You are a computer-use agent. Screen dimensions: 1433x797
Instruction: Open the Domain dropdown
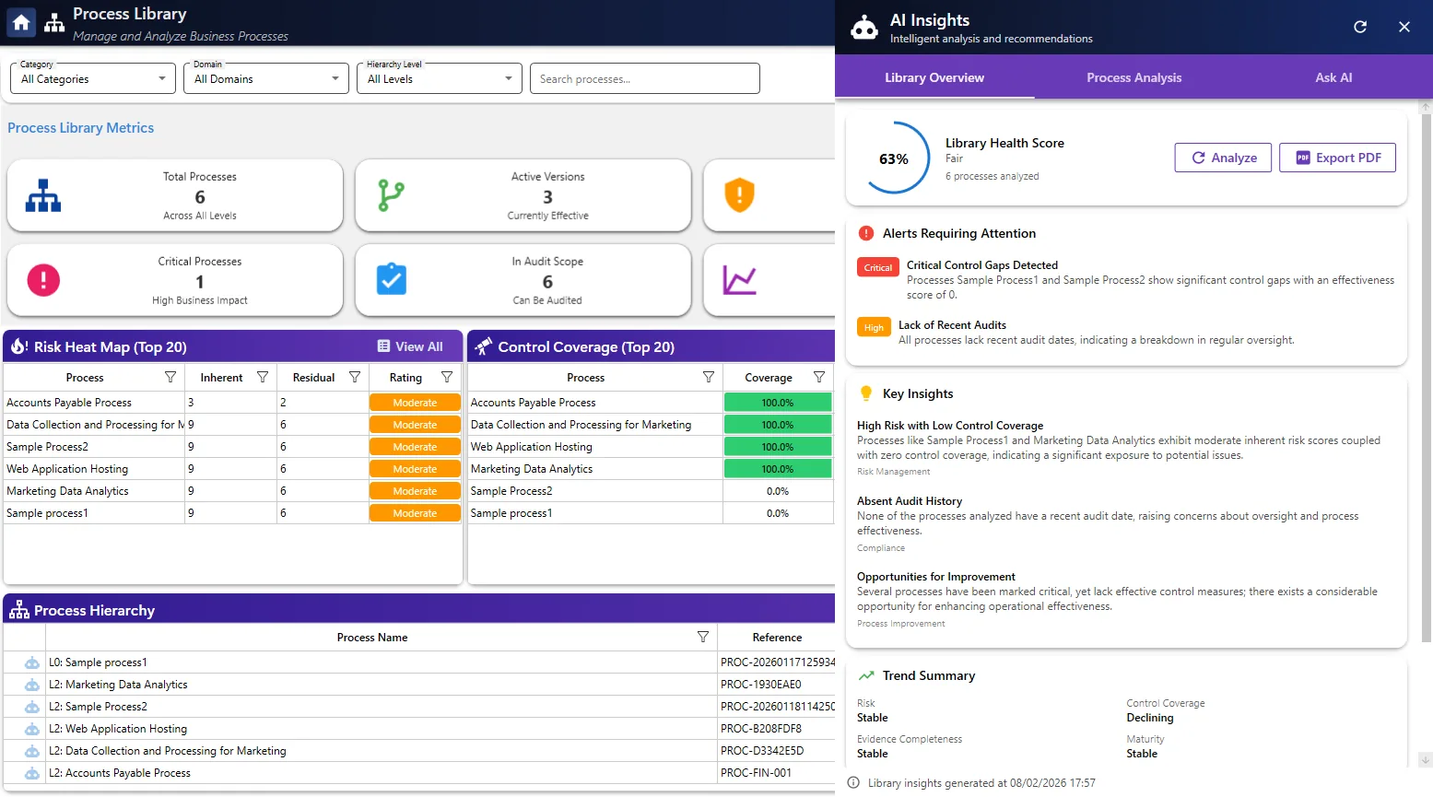[x=265, y=78]
